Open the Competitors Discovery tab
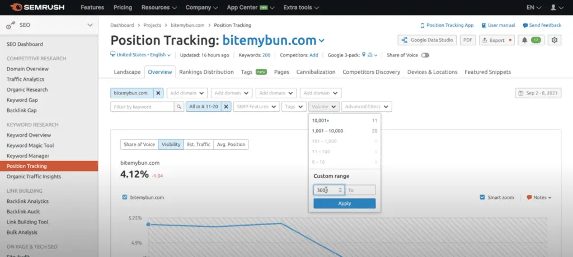The height and width of the screenshot is (257, 573). click(372, 72)
